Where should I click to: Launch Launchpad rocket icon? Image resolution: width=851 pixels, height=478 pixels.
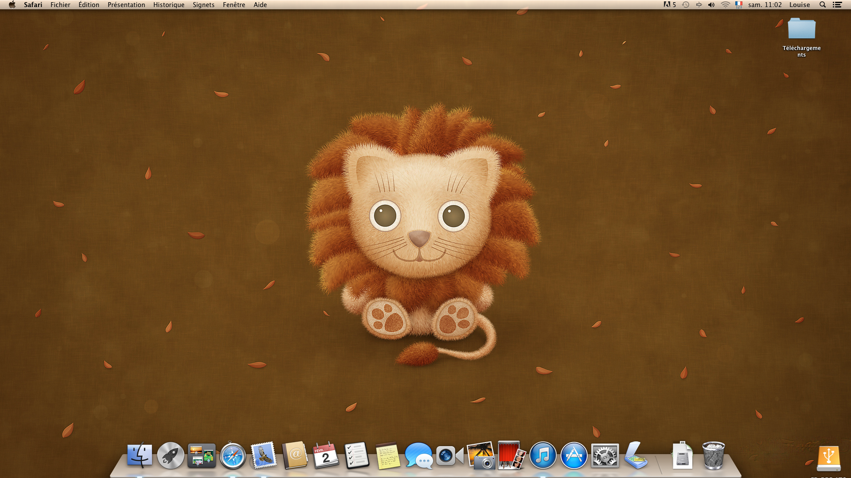(x=171, y=455)
